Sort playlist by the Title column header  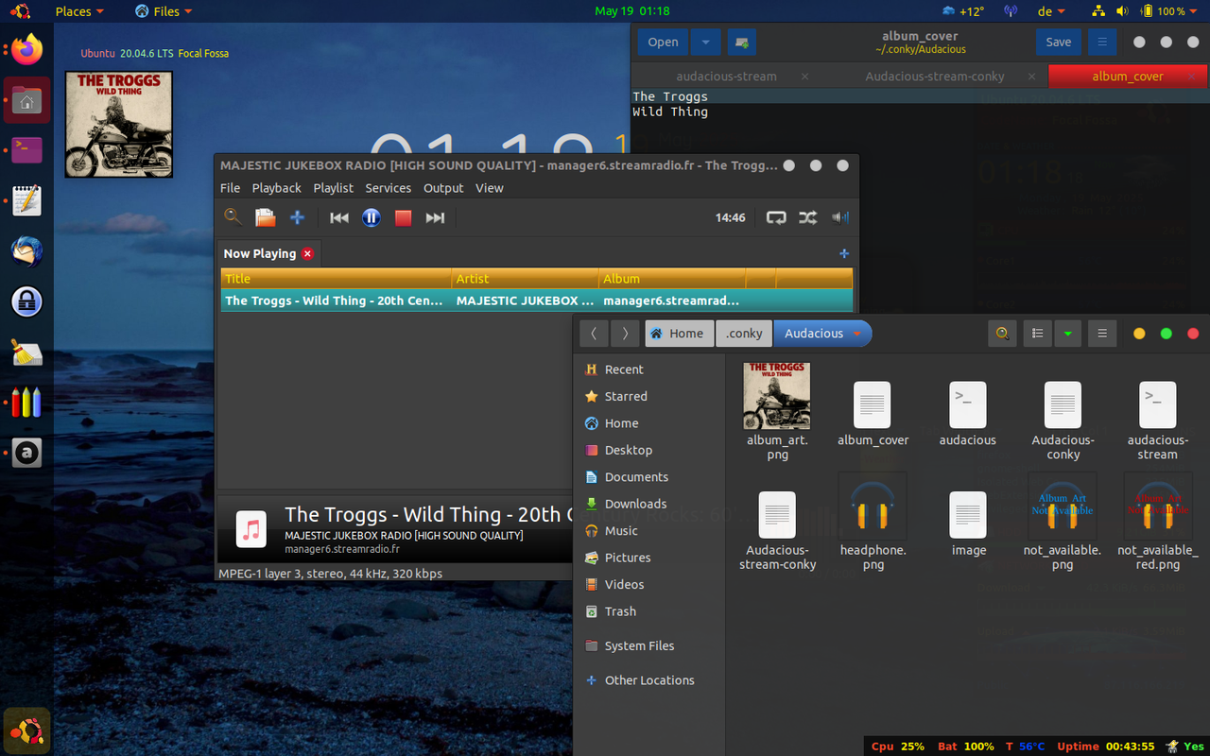tap(336, 279)
